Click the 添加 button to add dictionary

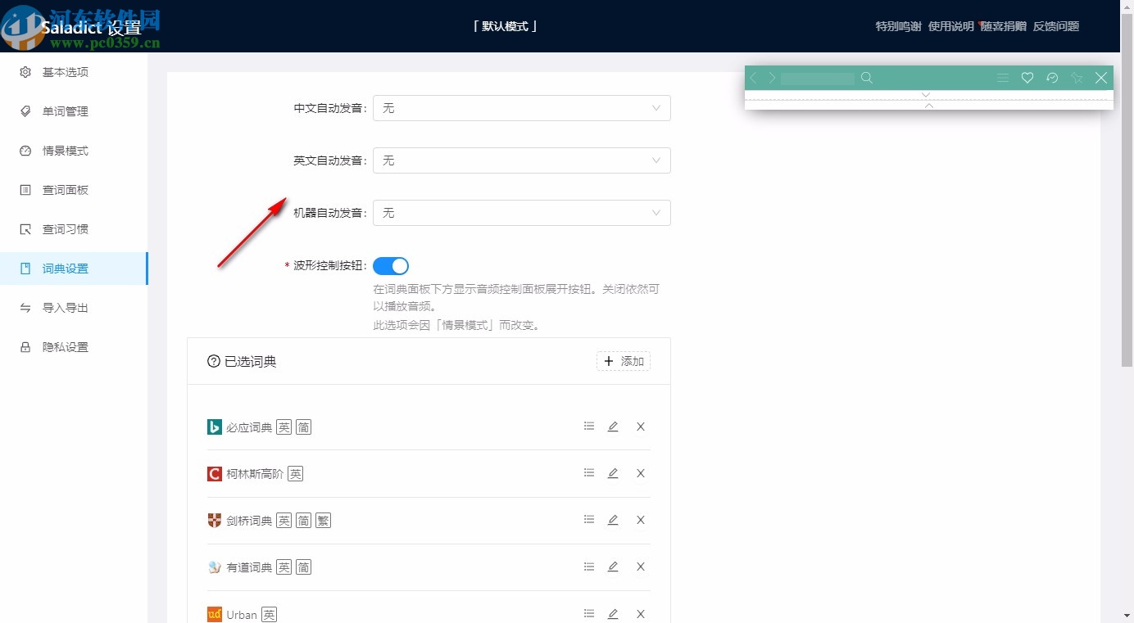click(x=623, y=360)
